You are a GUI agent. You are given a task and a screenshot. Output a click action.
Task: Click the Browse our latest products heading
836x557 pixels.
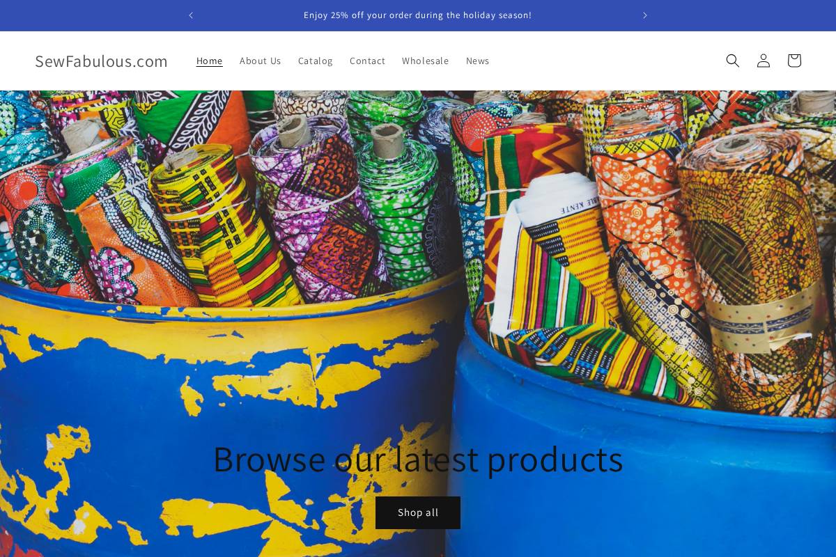(x=418, y=459)
